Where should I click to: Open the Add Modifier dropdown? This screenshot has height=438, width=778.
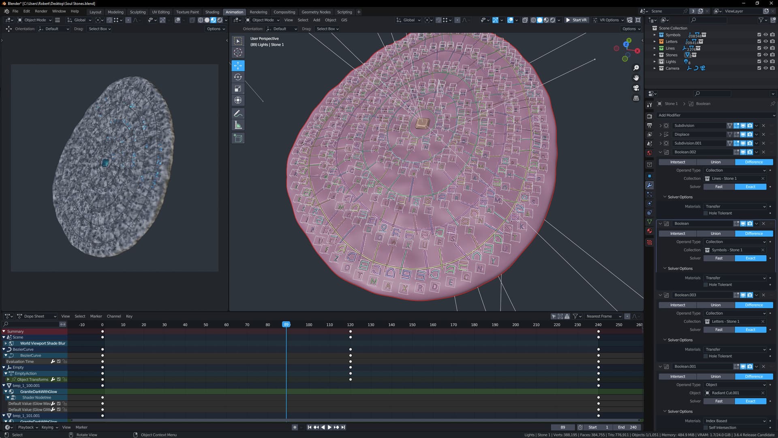pos(716,115)
